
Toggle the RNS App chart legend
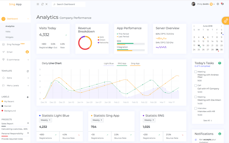(122, 64)
